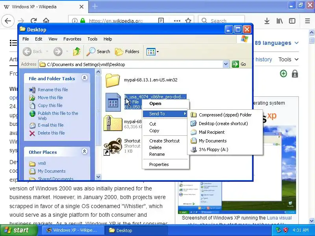Open a new browser tab

click(95, 6)
